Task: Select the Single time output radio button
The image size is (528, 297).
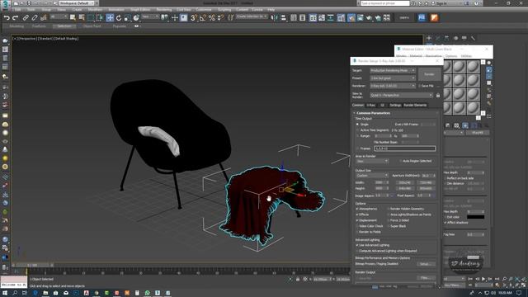Action: [x=357, y=125]
